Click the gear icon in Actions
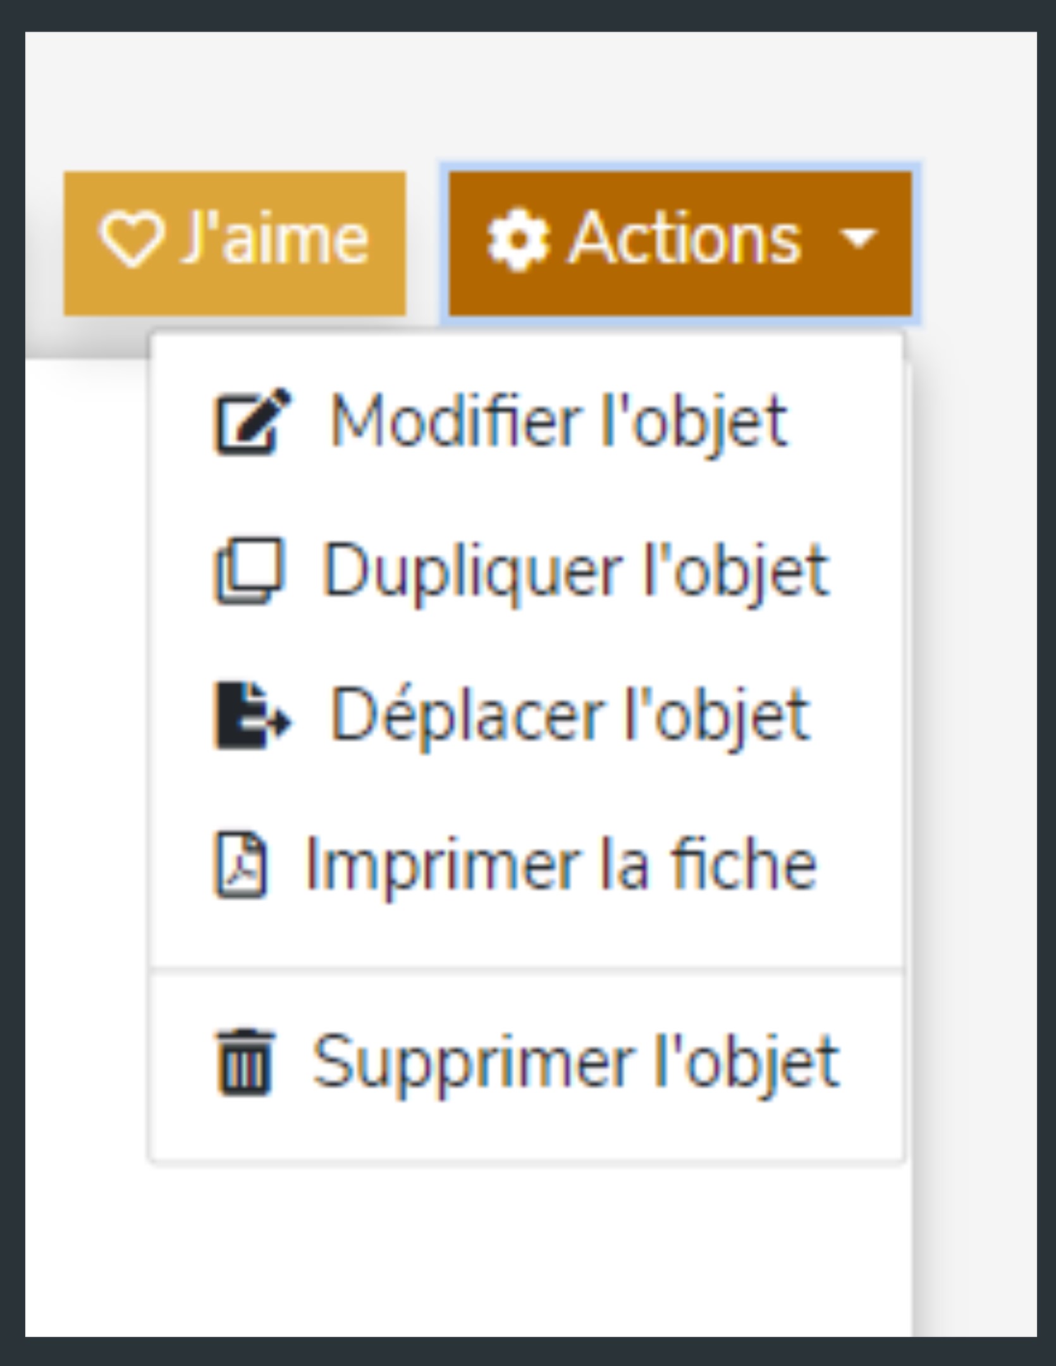 pos(518,240)
